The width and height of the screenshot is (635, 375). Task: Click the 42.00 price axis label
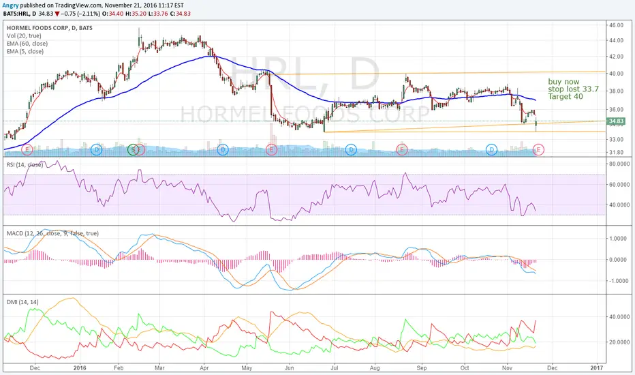(x=617, y=57)
